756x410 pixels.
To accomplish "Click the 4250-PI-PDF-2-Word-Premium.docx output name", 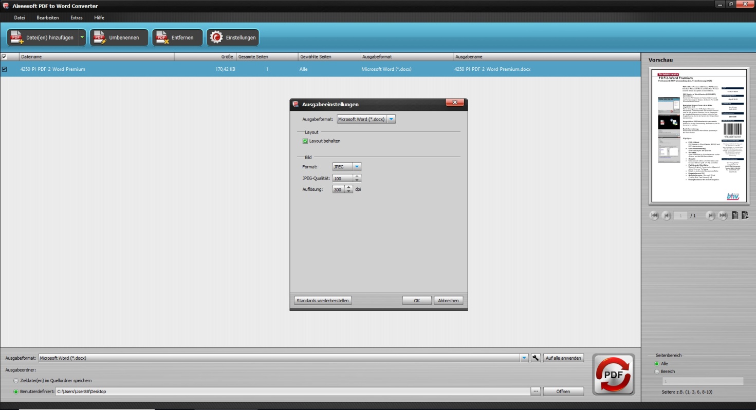I will pos(492,69).
